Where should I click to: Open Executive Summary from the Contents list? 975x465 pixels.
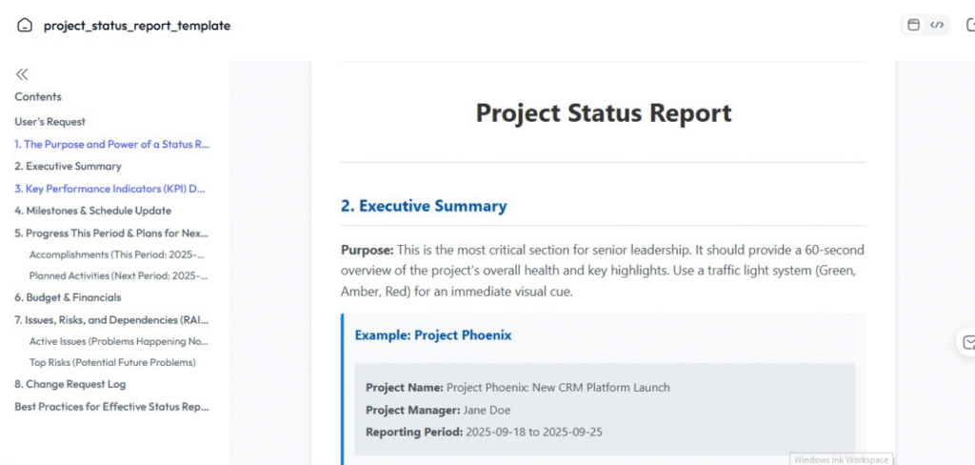click(x=68, y=167)
